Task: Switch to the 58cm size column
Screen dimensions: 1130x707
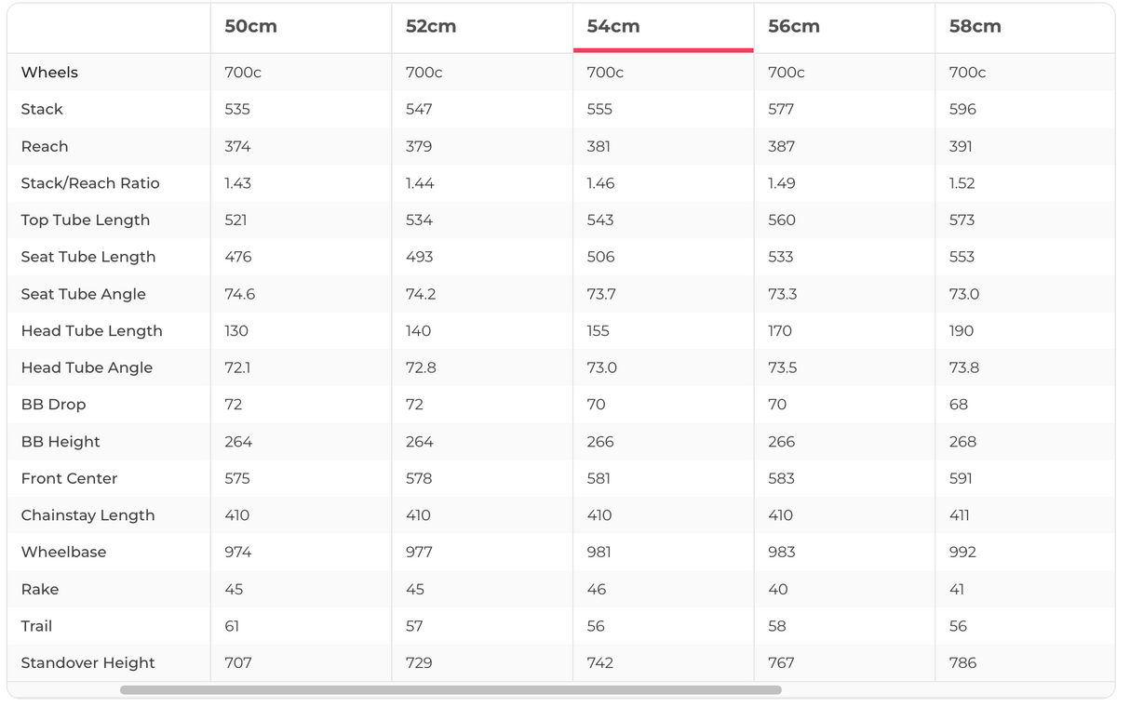Action: pos(975,27)
